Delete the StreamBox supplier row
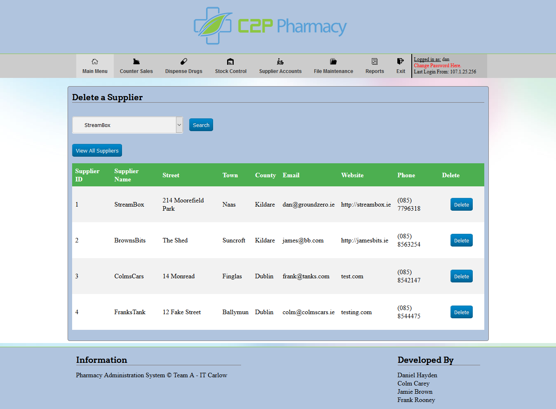 click(x=461, y=204)
